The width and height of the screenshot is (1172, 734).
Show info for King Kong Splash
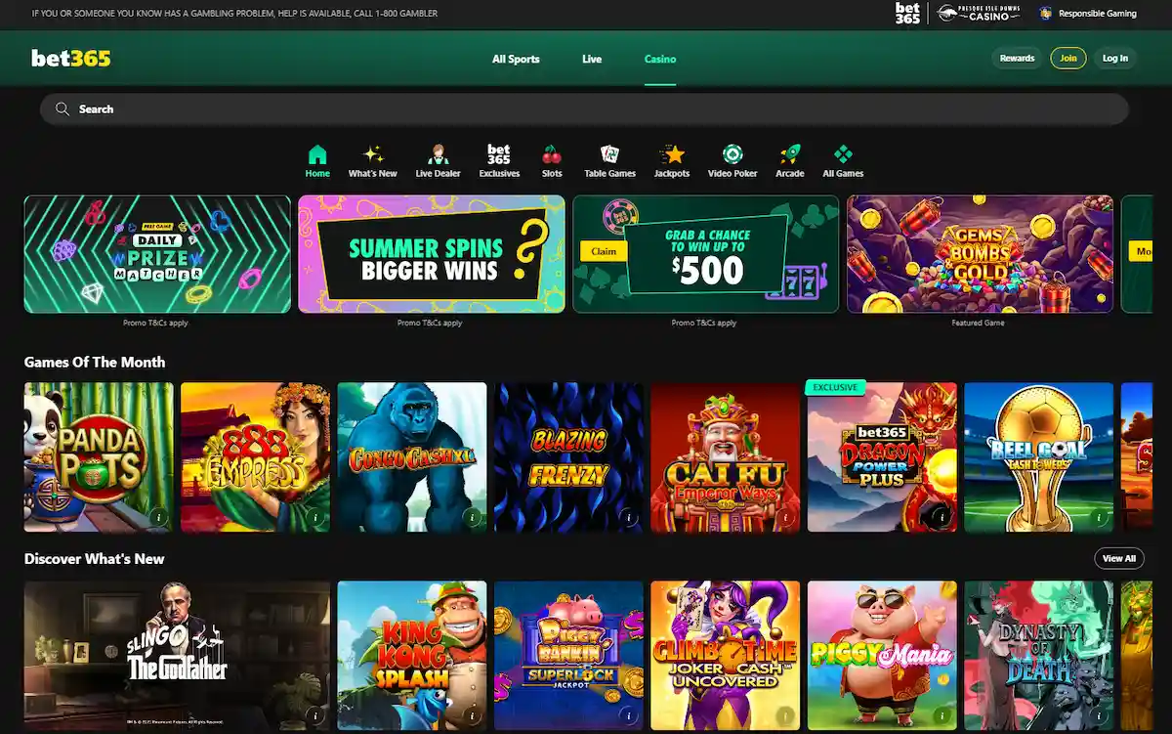(x=472, y=716)
